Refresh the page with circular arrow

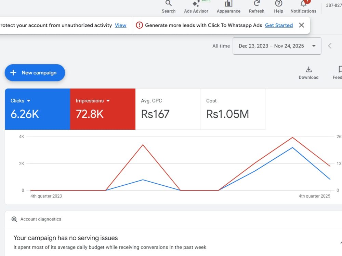(x=256, y=3)
